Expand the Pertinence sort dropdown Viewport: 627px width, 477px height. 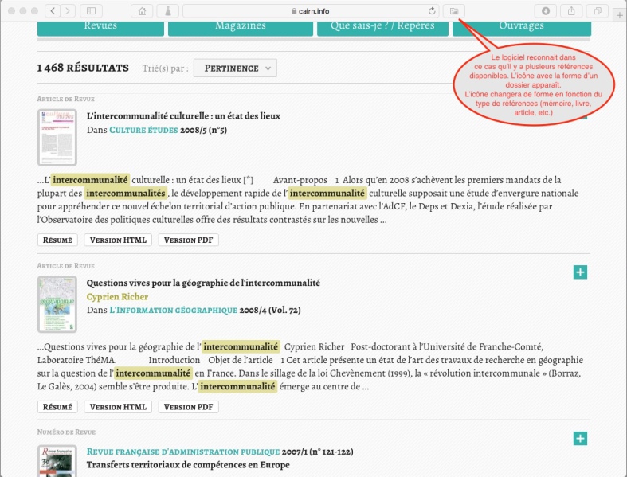pos(235,68)
